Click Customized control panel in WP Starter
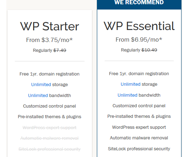191x157 pixels. coord(49,106)
